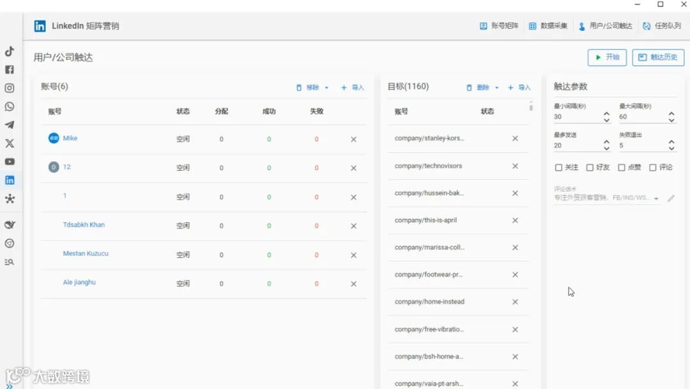Delete company/this-is-april target with X
Screen dimensions: 690x389
click(x=515, y=220)
